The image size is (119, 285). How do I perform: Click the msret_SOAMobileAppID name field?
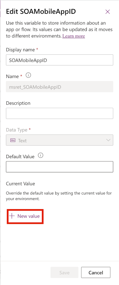click(59, 87)
